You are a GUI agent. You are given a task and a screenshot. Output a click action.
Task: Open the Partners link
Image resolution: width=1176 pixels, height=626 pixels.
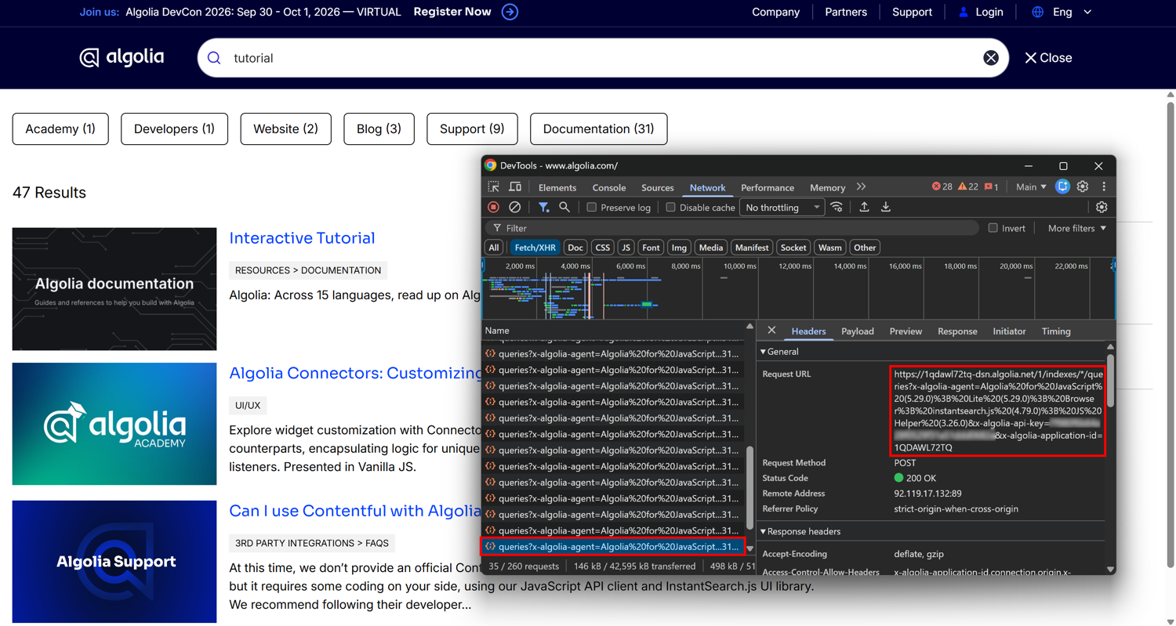846,12
